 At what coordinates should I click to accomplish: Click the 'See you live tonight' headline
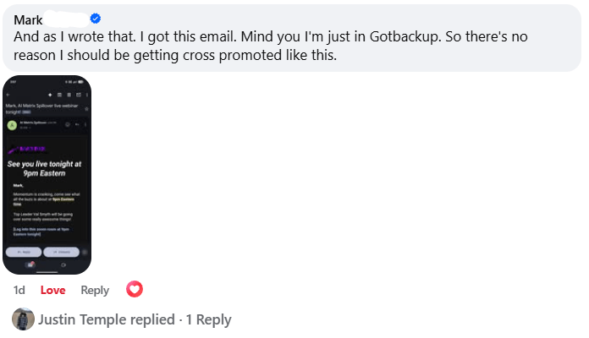(x=46, y=168)
